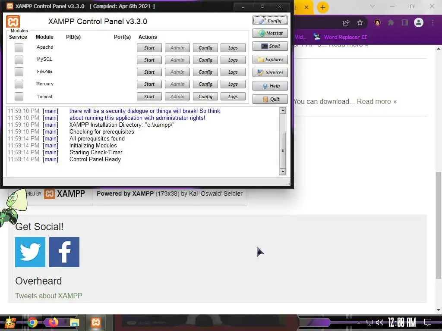
Task: Open the Windows Start button
Action: point(9,322)
